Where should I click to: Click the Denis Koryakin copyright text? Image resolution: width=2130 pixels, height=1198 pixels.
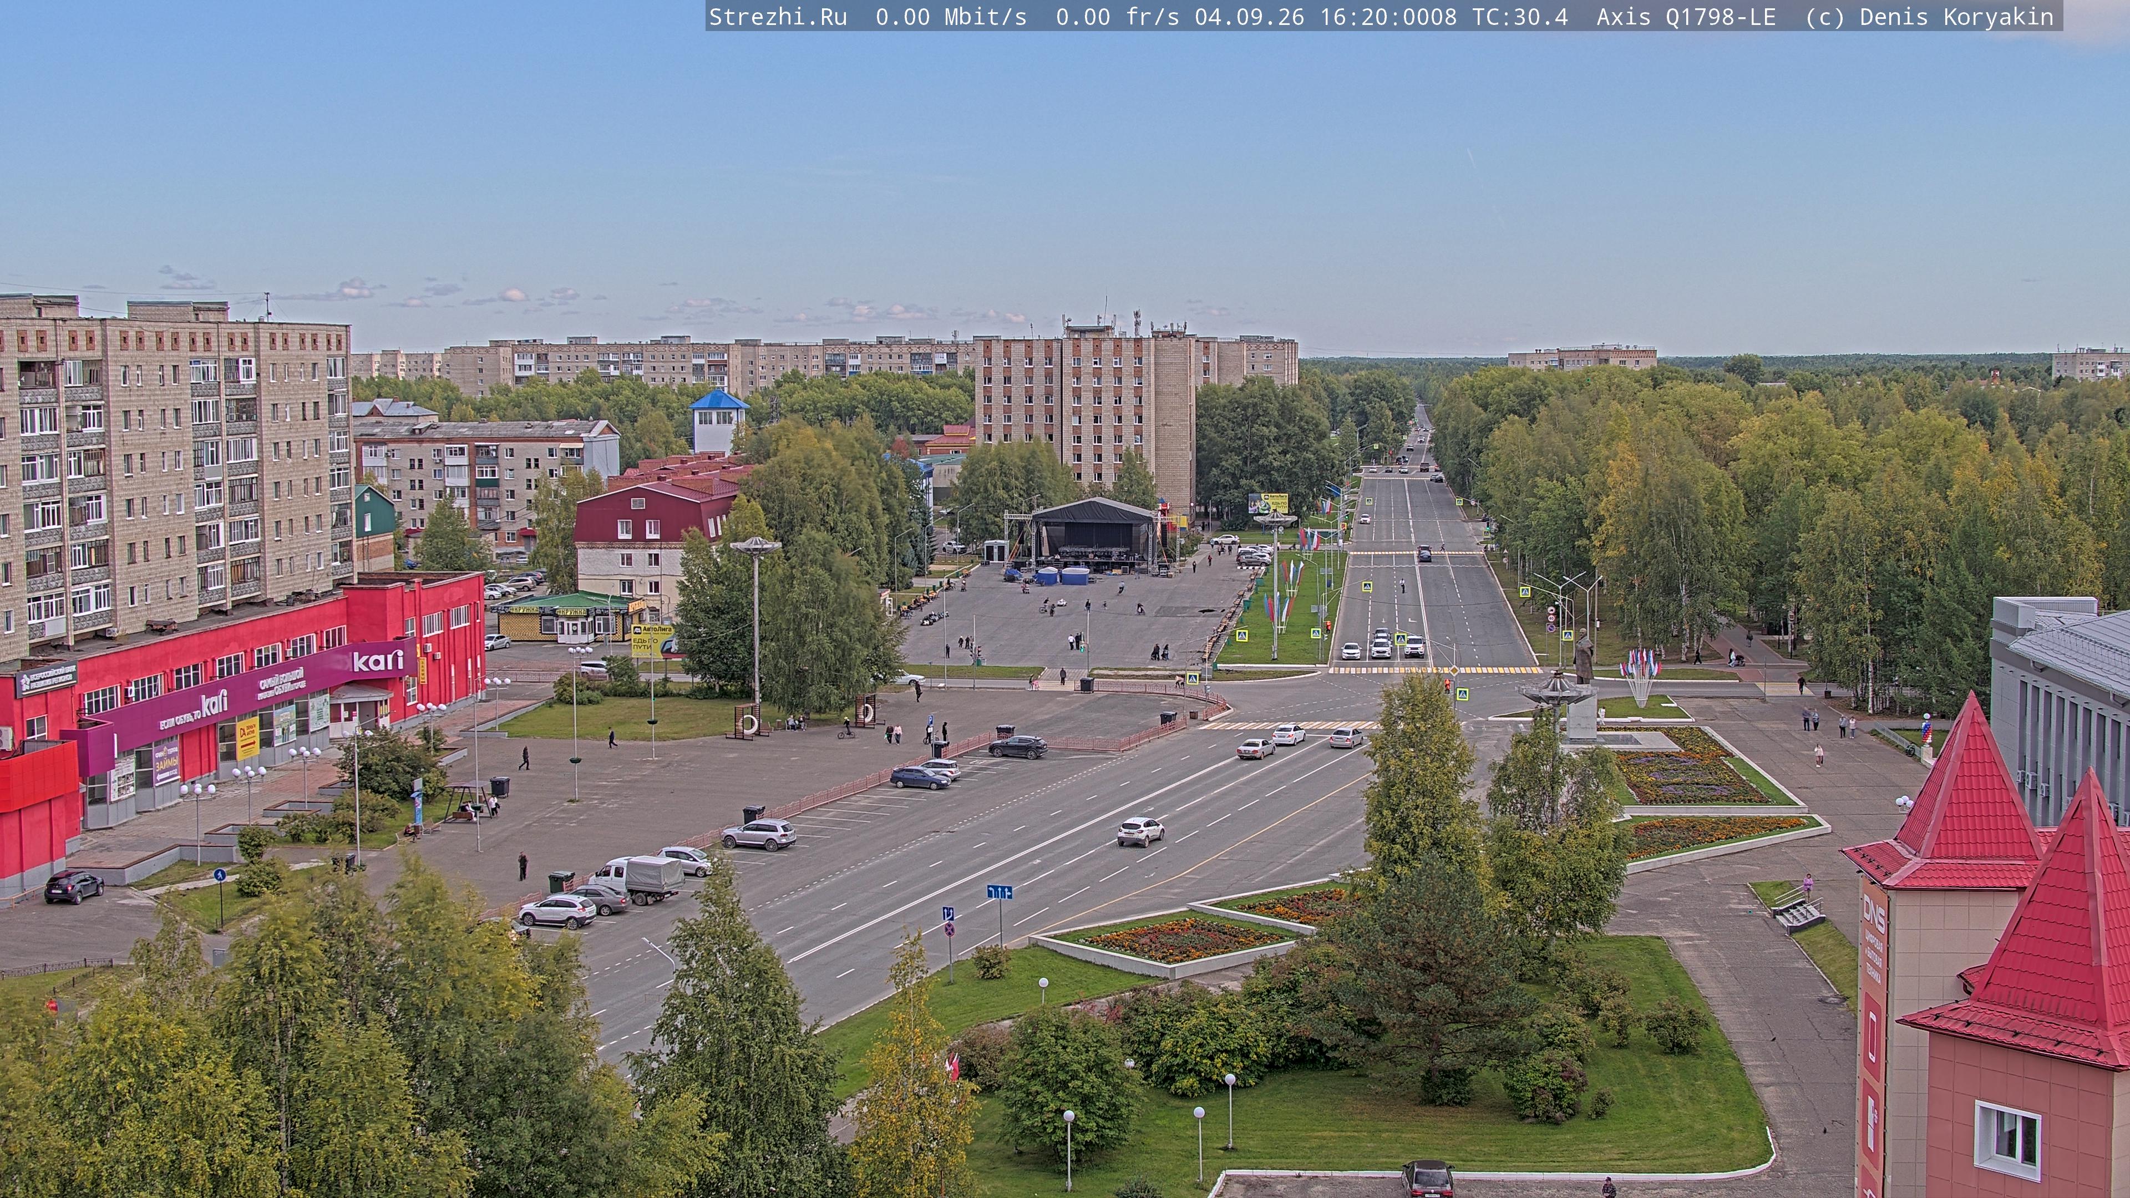(1956, 17)
